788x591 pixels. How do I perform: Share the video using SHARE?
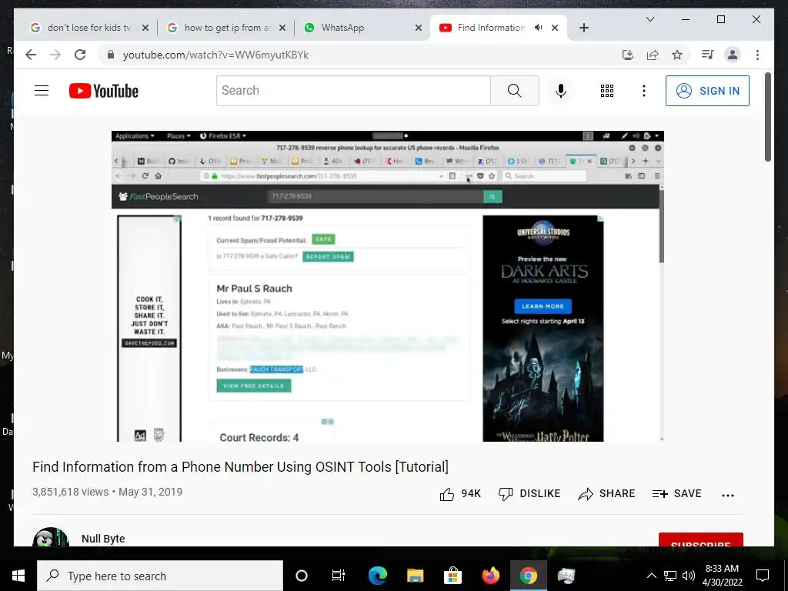coord(606,494)
